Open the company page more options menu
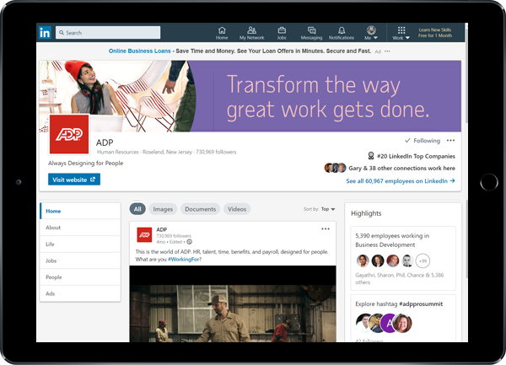506x365 pixels. (451, 140)
